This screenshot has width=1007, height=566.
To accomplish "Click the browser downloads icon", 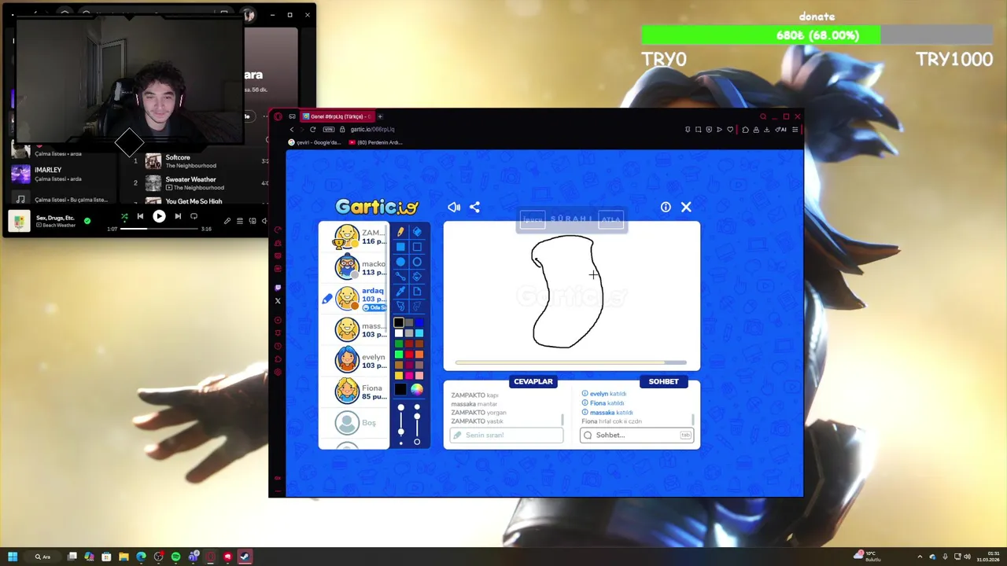I will (766, 129).
